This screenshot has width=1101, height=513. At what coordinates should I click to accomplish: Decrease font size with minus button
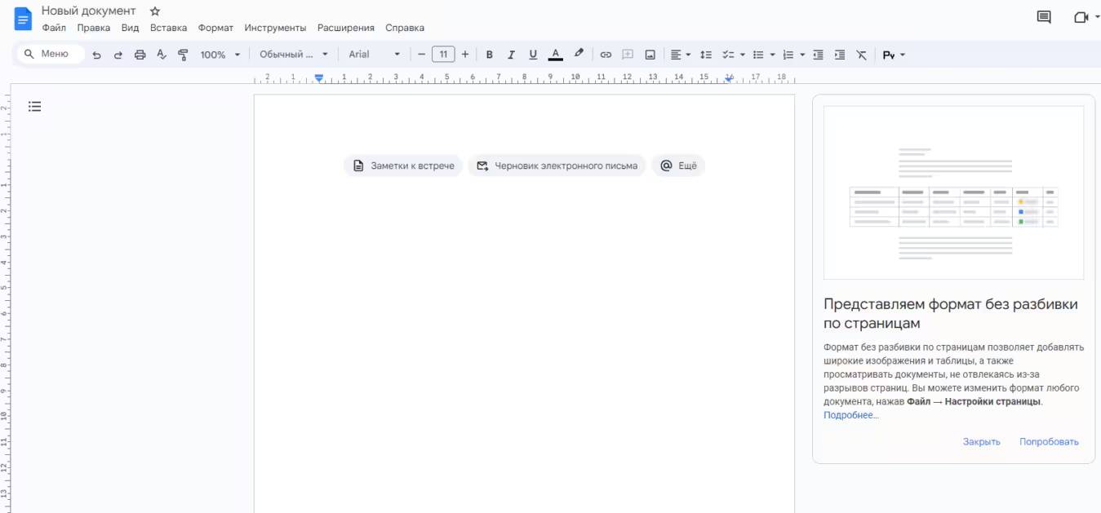click(x=421, y=55)
